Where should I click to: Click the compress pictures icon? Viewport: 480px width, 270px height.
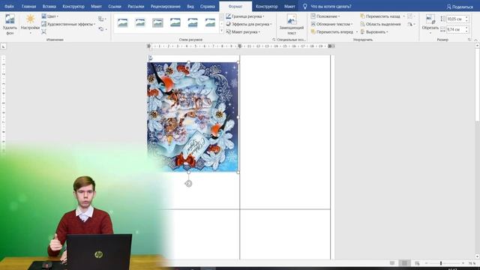(x=44, y=31)
